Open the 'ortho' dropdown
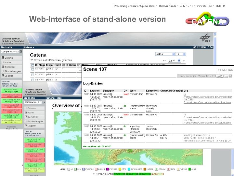Viewport: 234px width, 176px height. 165,54
